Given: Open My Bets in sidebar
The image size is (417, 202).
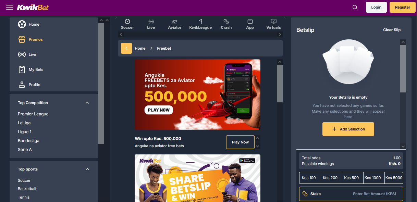Looking at the screenshot, I should tap(36, 70).
